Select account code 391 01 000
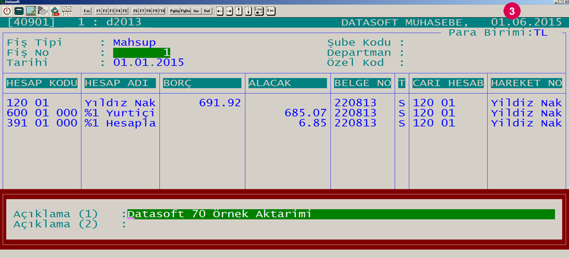The image size is (569, 258). coord(42,123)
